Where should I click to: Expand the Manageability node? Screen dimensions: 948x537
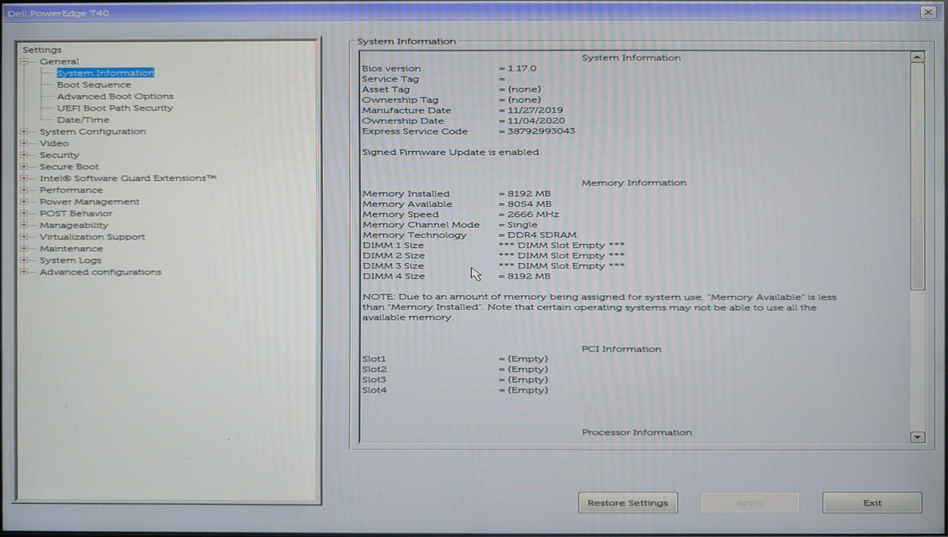point(25,226)
